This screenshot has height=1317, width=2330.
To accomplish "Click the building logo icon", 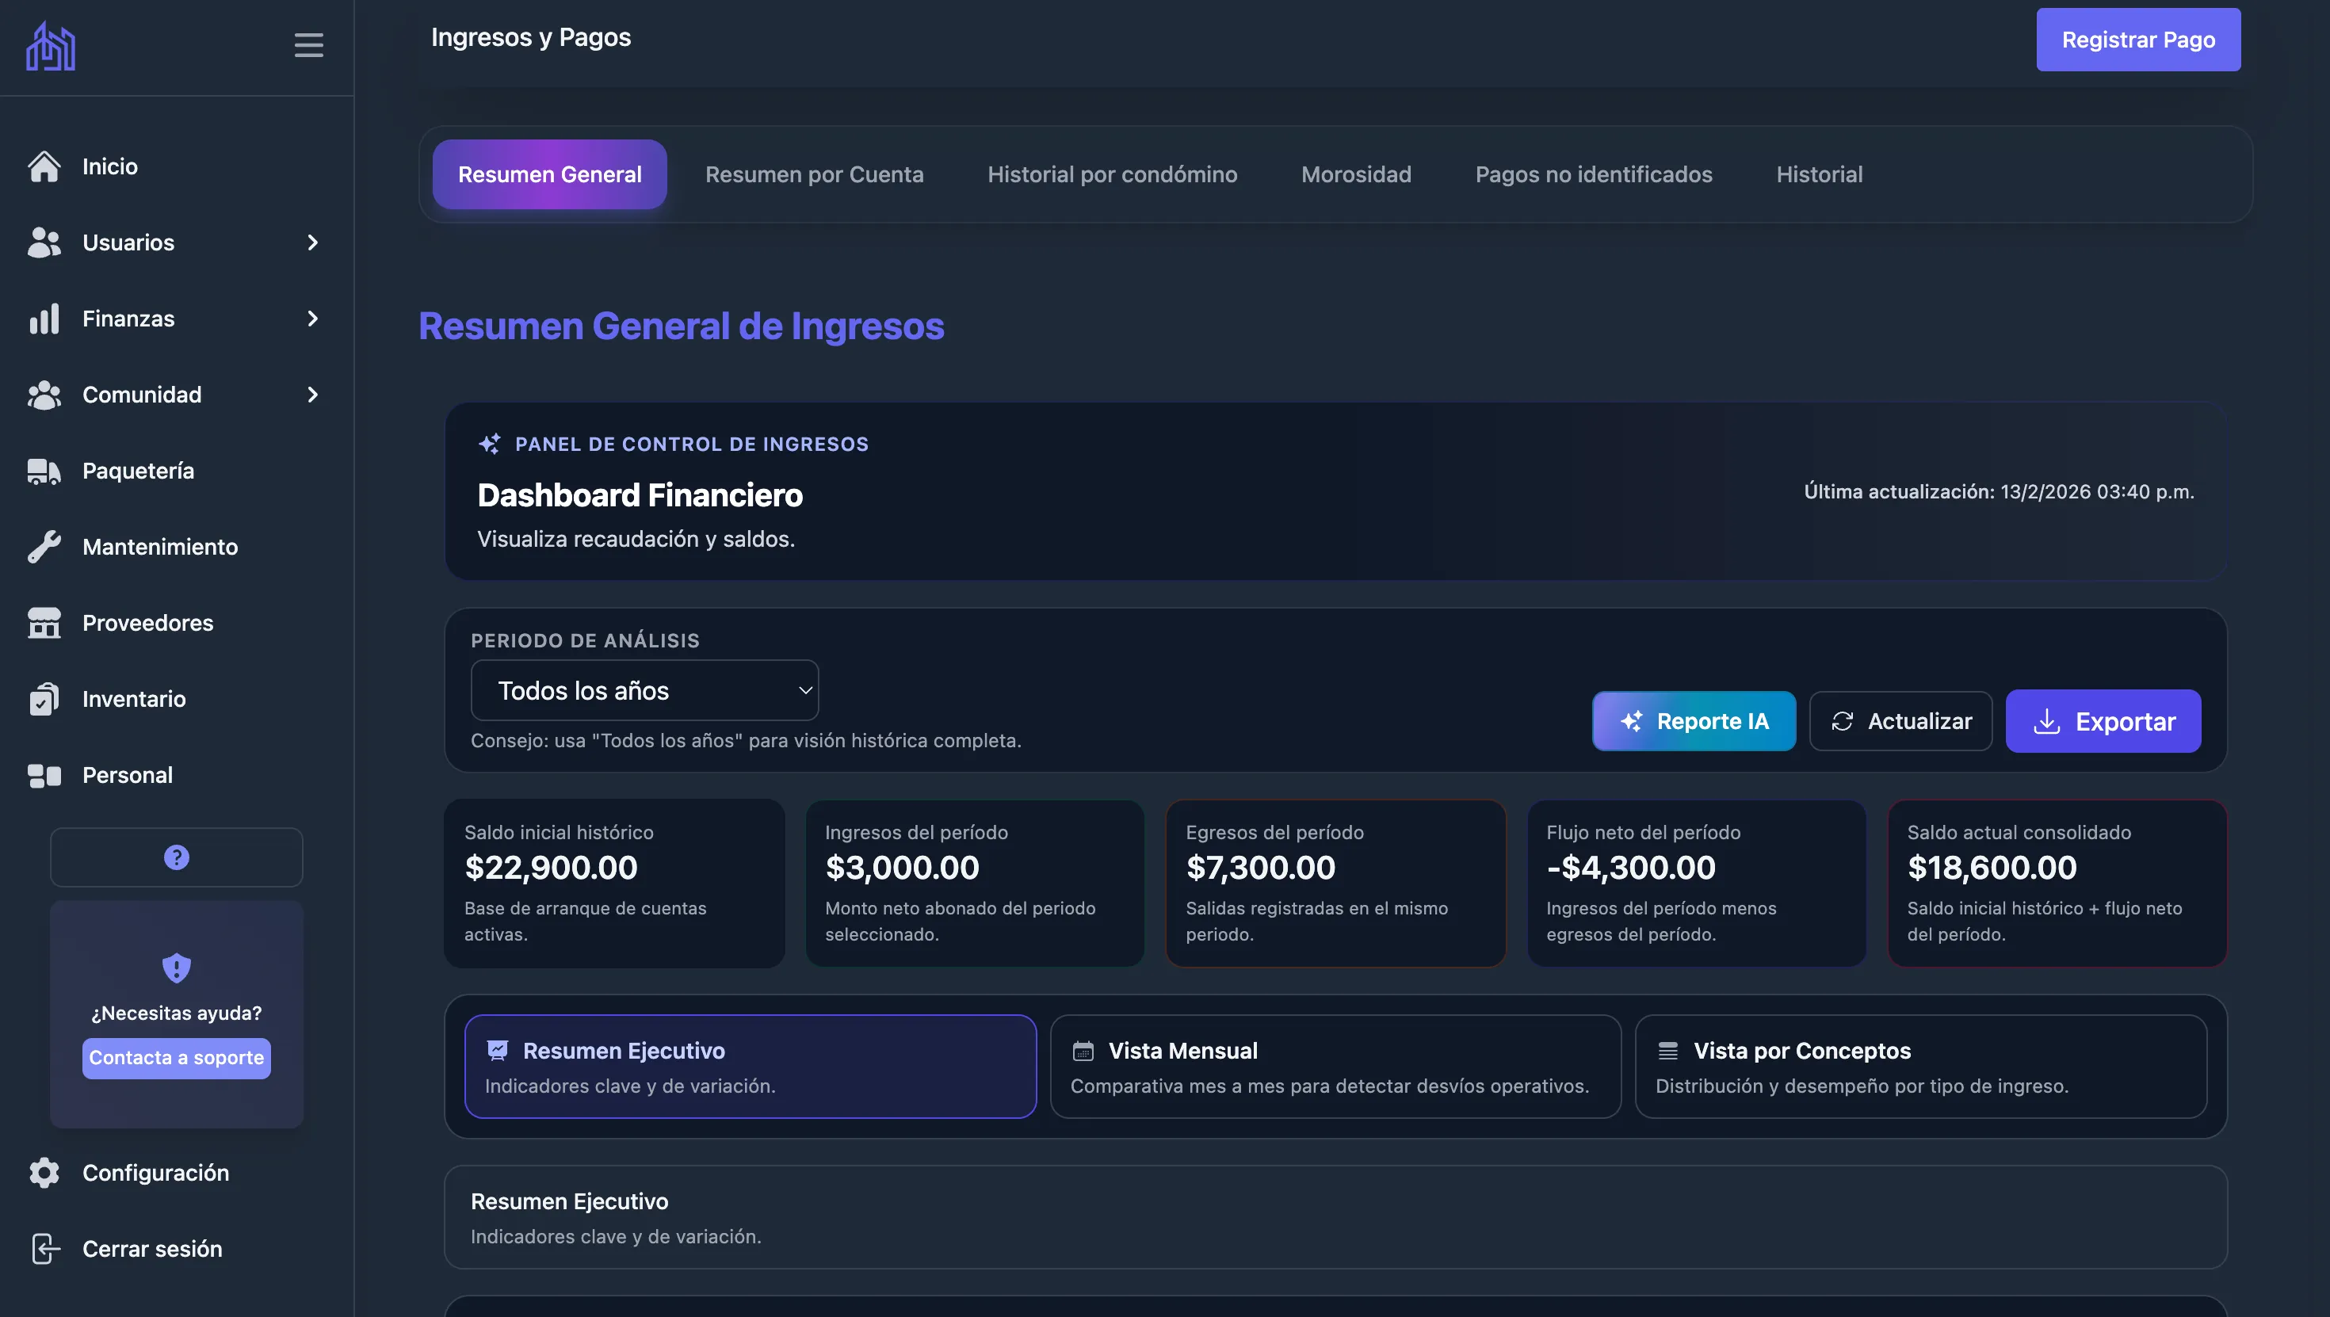I will coord(51,45).
